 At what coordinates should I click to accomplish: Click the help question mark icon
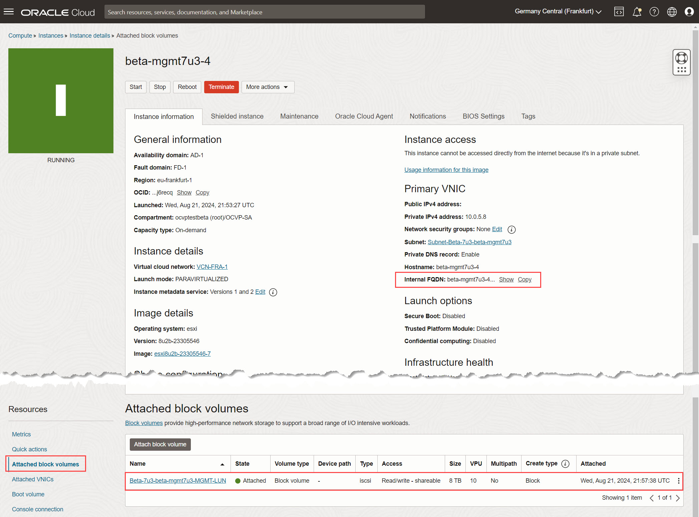(x=654, y=12)
